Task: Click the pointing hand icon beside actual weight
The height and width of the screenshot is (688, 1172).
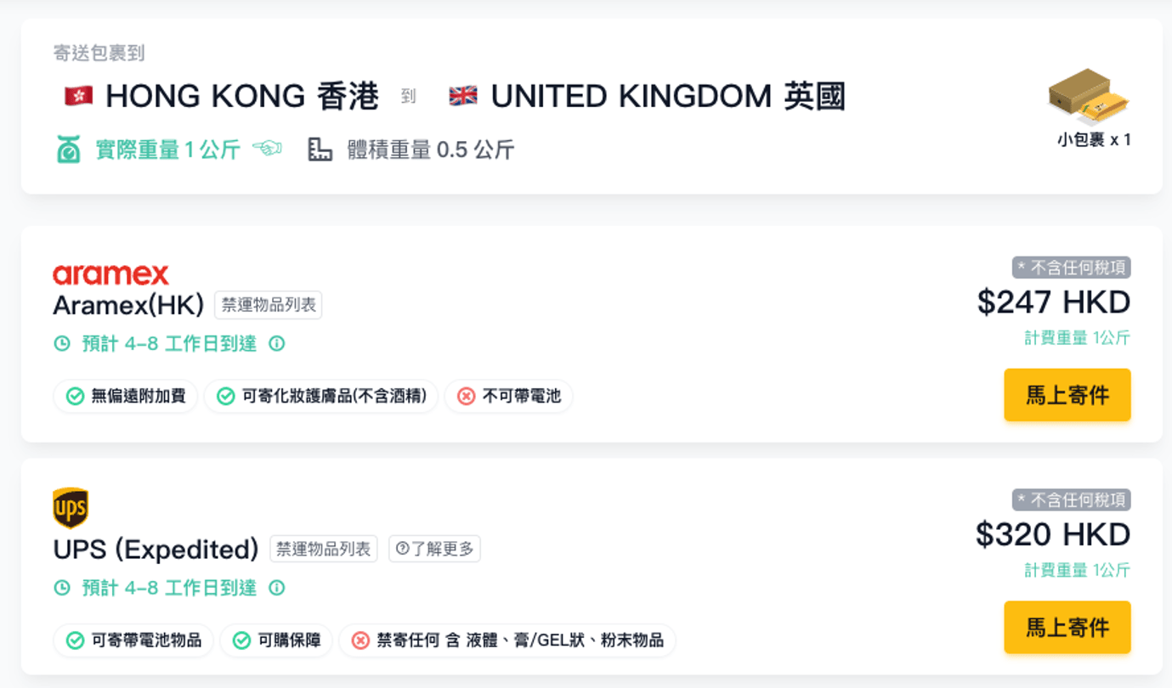Action: tap(267, 150)
